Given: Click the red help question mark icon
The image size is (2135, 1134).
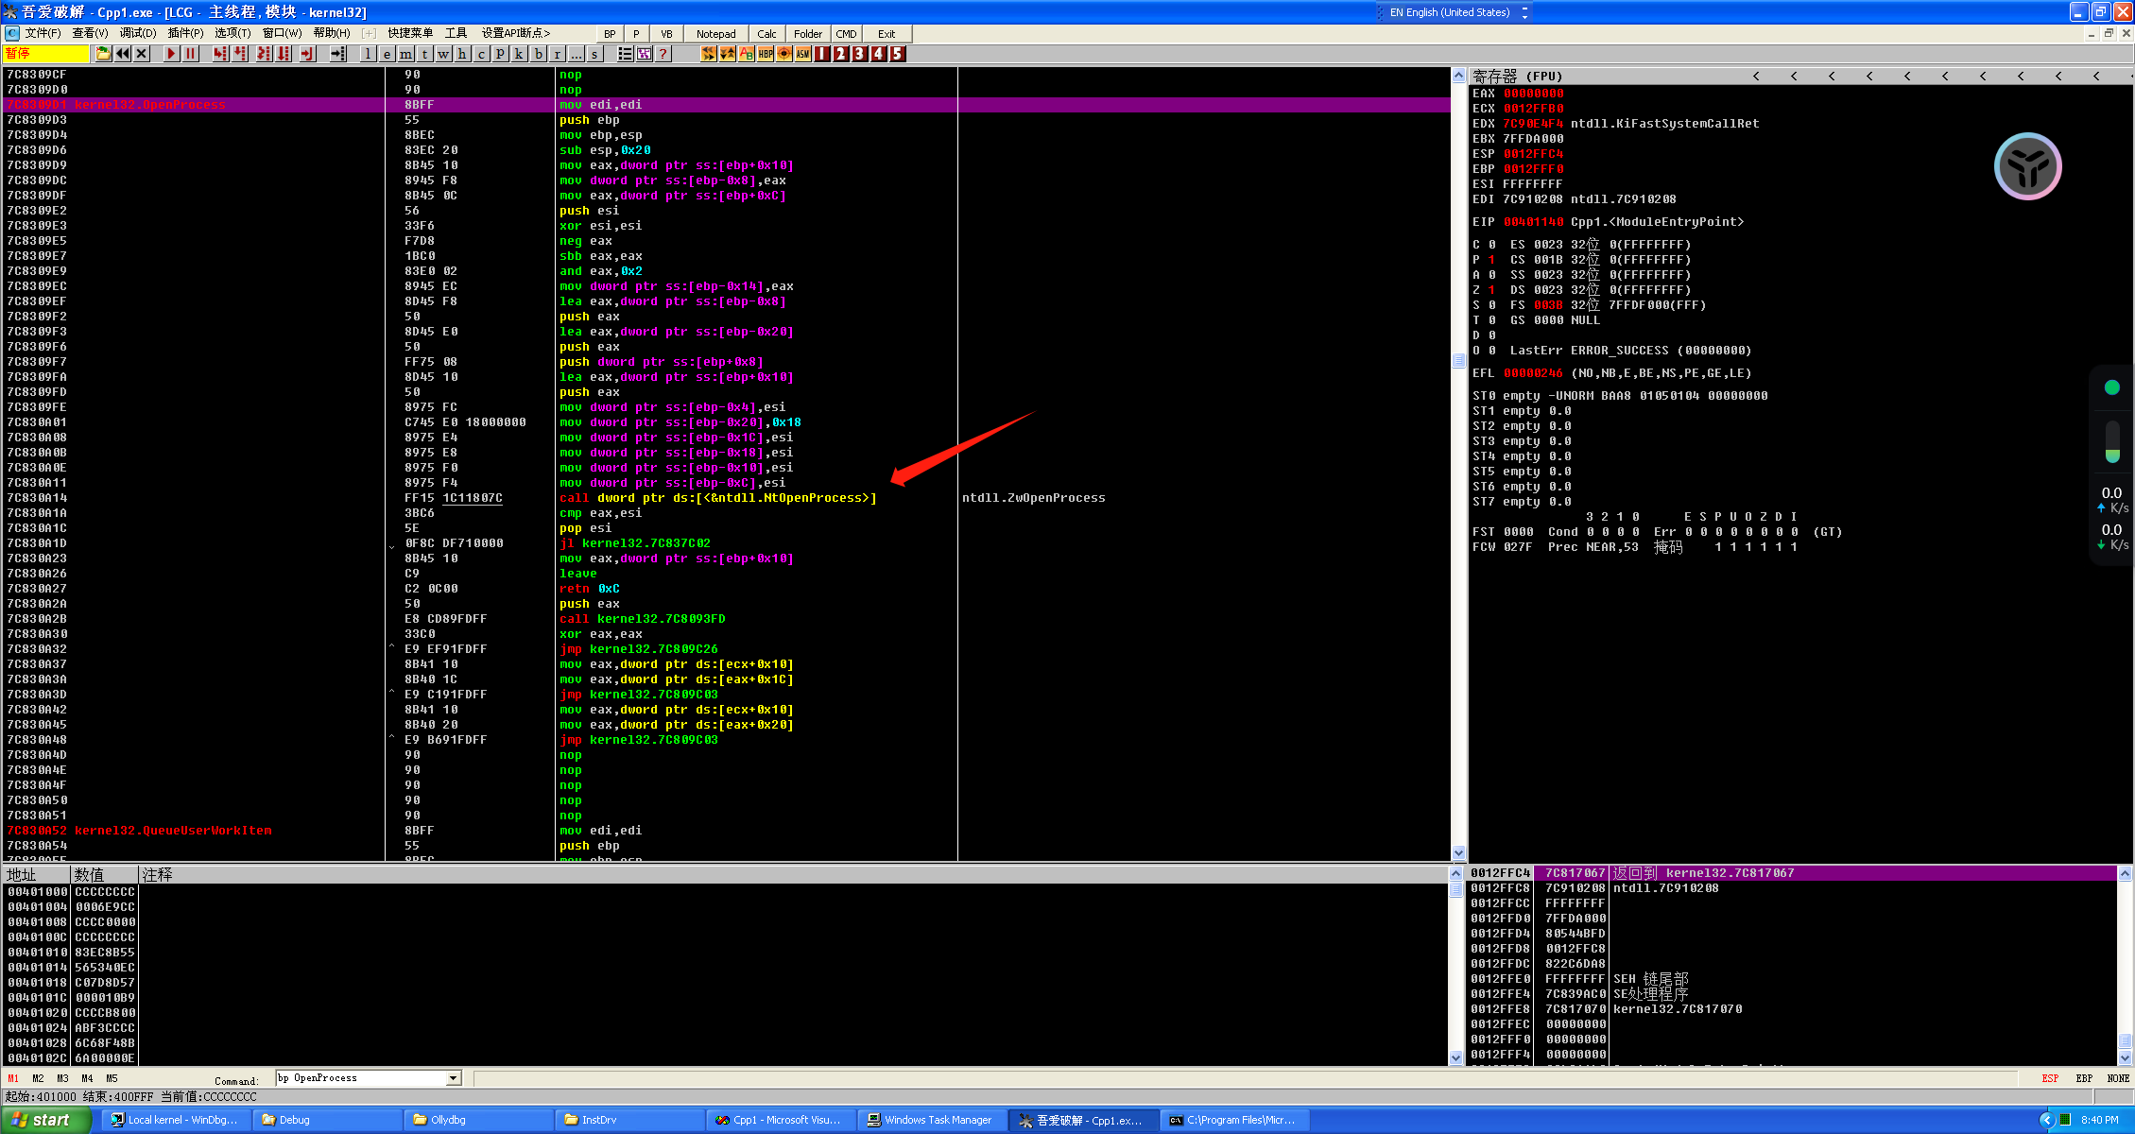Looking at the screenshot, I should point(663,54).
